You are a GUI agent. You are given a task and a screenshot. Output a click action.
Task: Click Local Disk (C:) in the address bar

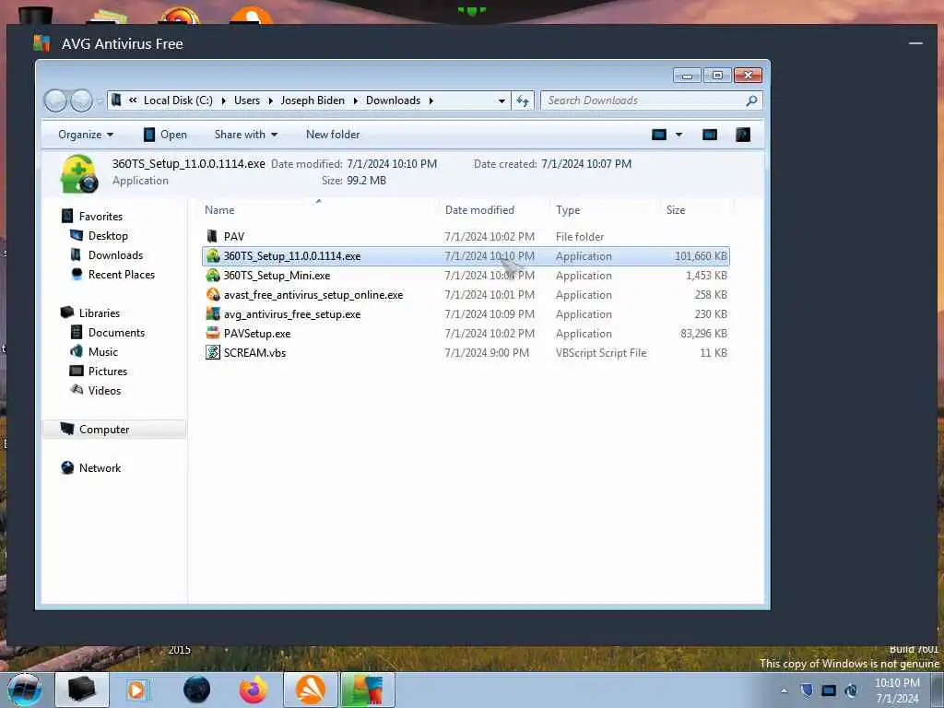(178, 100)
